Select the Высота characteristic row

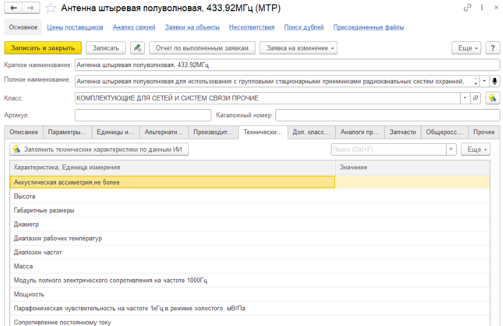tap(56, 196)
